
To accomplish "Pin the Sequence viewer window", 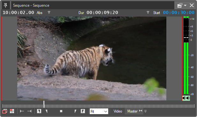I will coord(5,5).
